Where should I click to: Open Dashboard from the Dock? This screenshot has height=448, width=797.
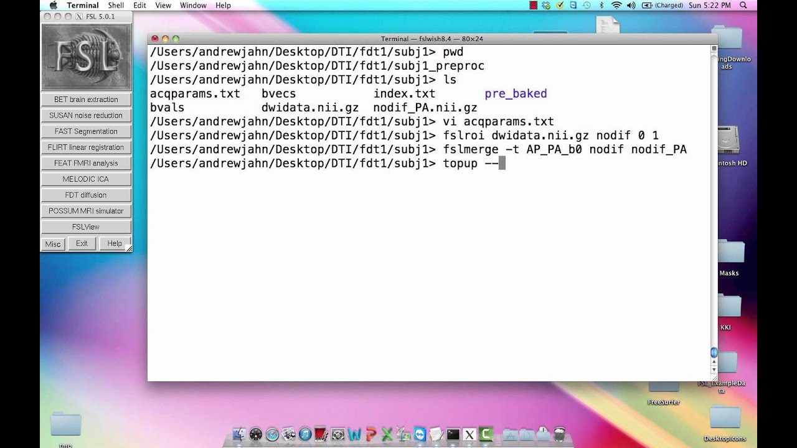point(256,434)
